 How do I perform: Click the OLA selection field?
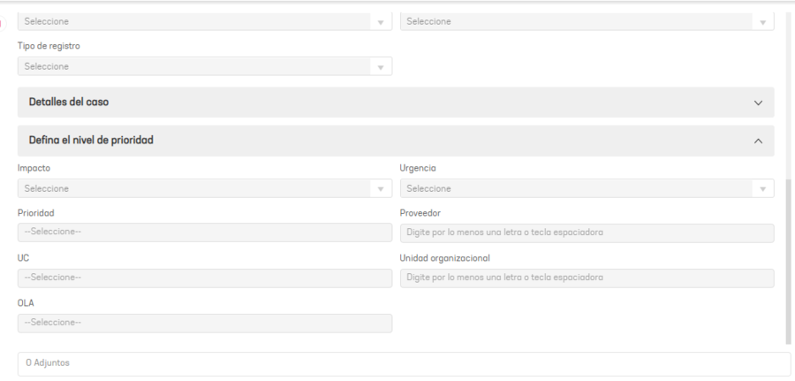coord(205,324)
